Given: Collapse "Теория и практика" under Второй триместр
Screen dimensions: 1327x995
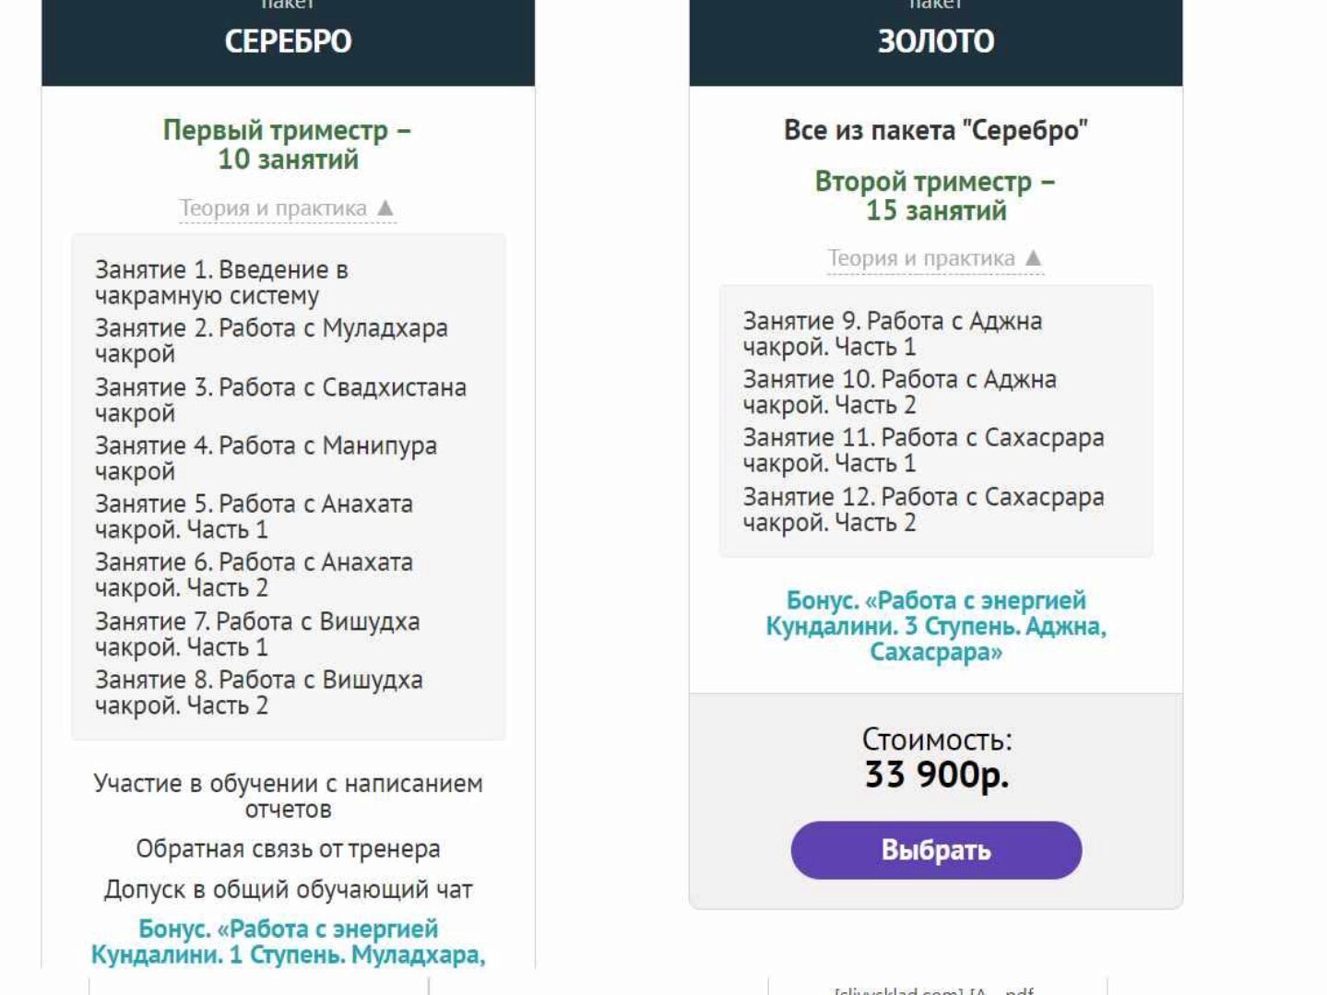Looking at the screenshot, I should (935, 259).
